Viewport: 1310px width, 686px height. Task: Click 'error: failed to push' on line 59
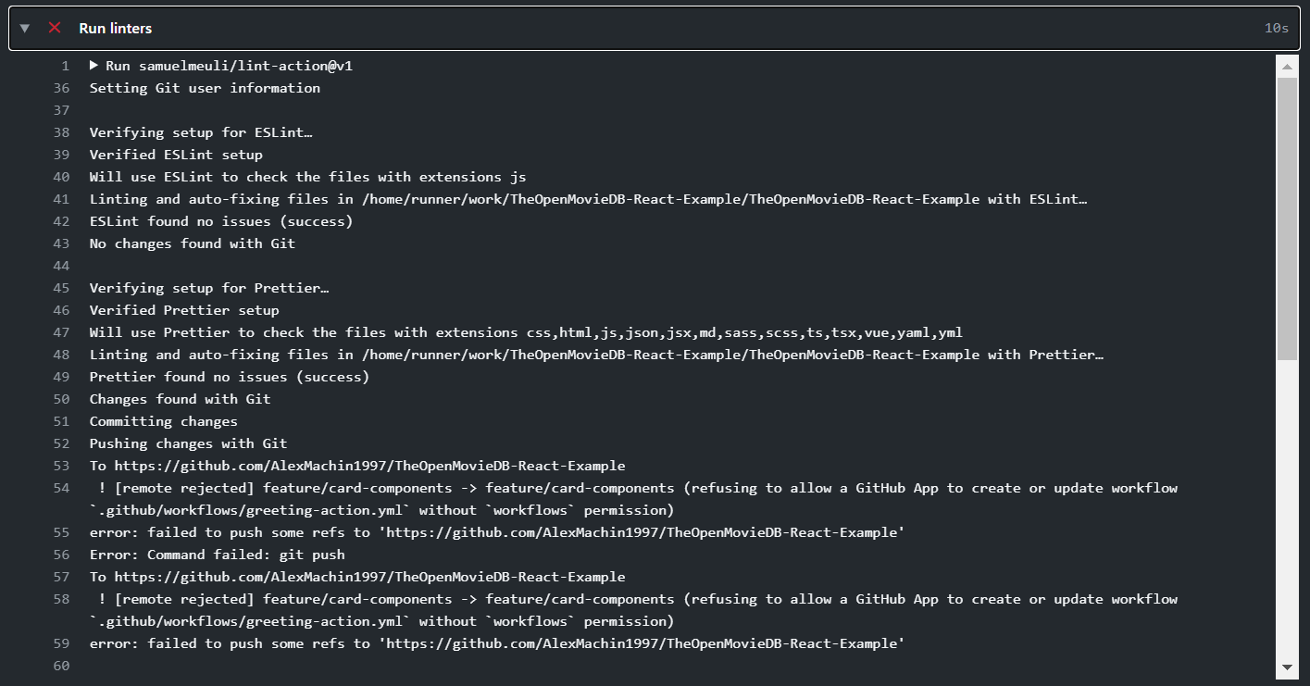[x=497, y=643]
